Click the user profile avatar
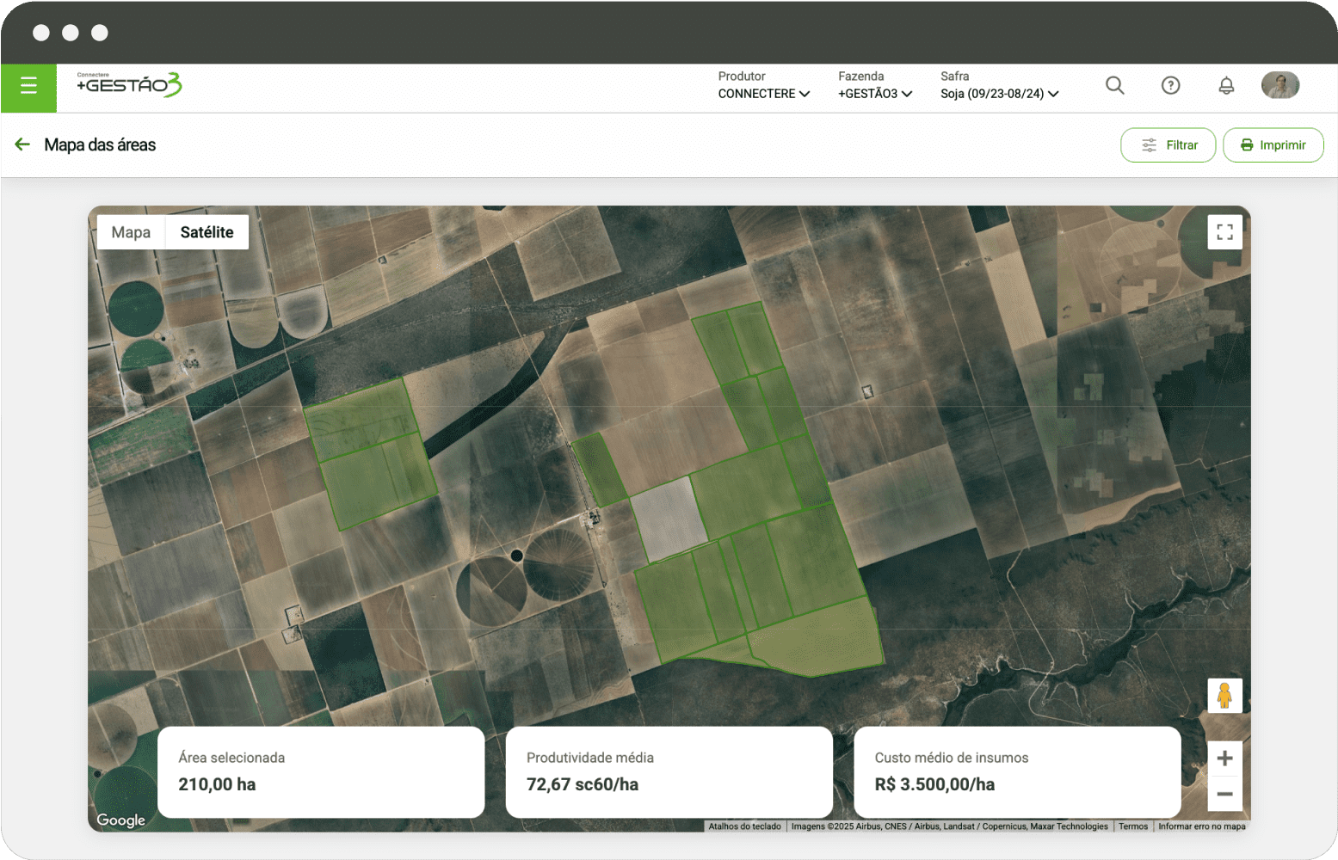 (1279, 85)
